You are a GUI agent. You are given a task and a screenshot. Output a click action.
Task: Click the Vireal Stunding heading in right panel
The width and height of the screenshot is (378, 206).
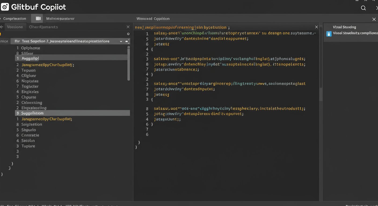tap(344, 27)
